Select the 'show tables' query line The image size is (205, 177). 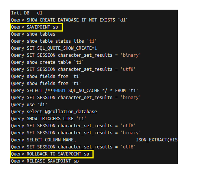tap(33, 34)
